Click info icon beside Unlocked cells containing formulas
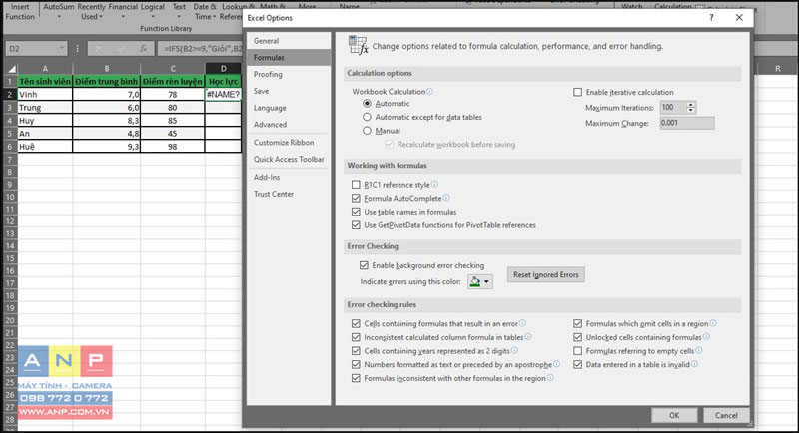Viewport: 799px width, 433px height. (706, 337)
